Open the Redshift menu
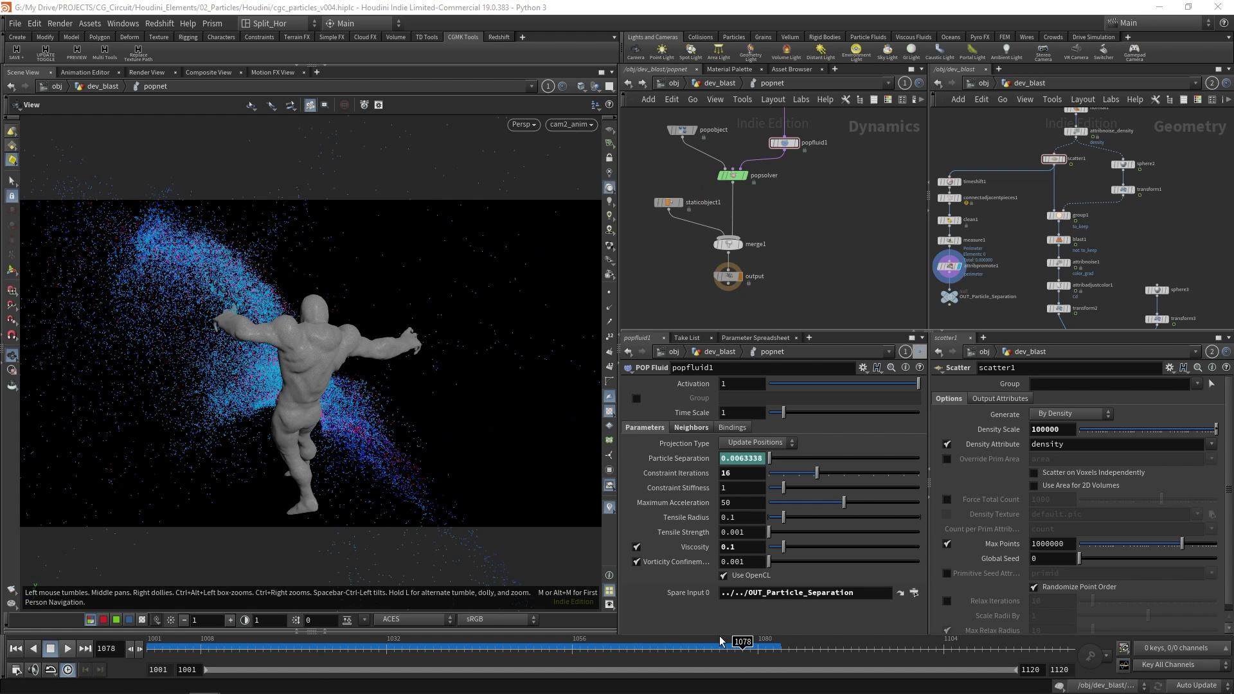 click(x=159, y=23)
